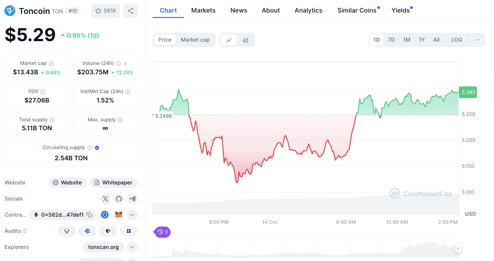Add token to MetaMask fox icon
Viewport: 494px width, 261px height.
[118, 215]
